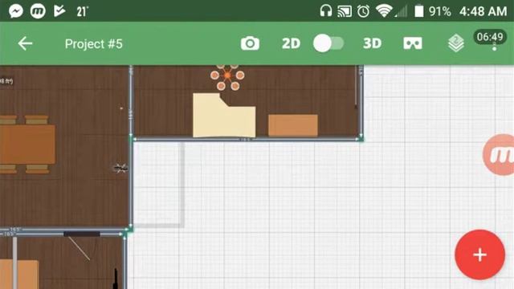Open the Messenger notification icon
514x289 pixels.
[x=16, y=11]
